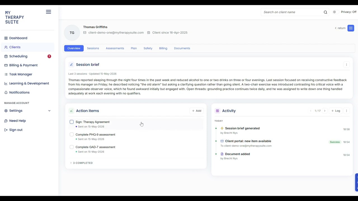Click the Scheduling calendar icon

pos(6,56)
